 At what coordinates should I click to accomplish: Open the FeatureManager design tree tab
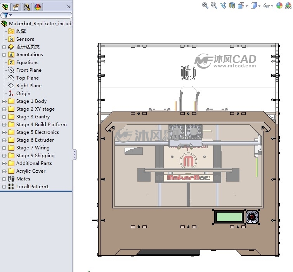[5, 7]
